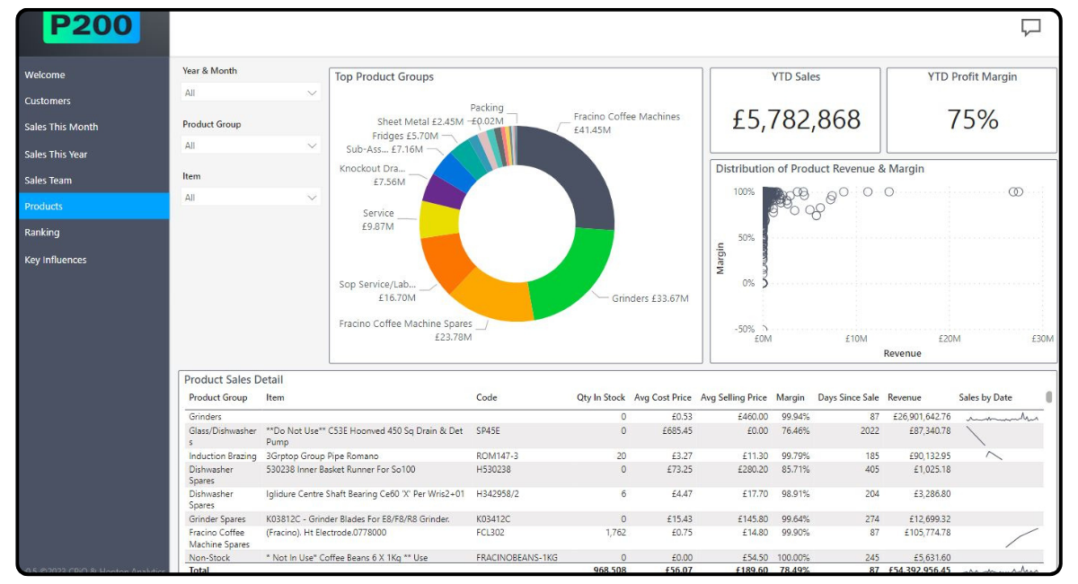Select the YTD Sales card
This screenshot has width=1078, height=584.
point(794,108)
